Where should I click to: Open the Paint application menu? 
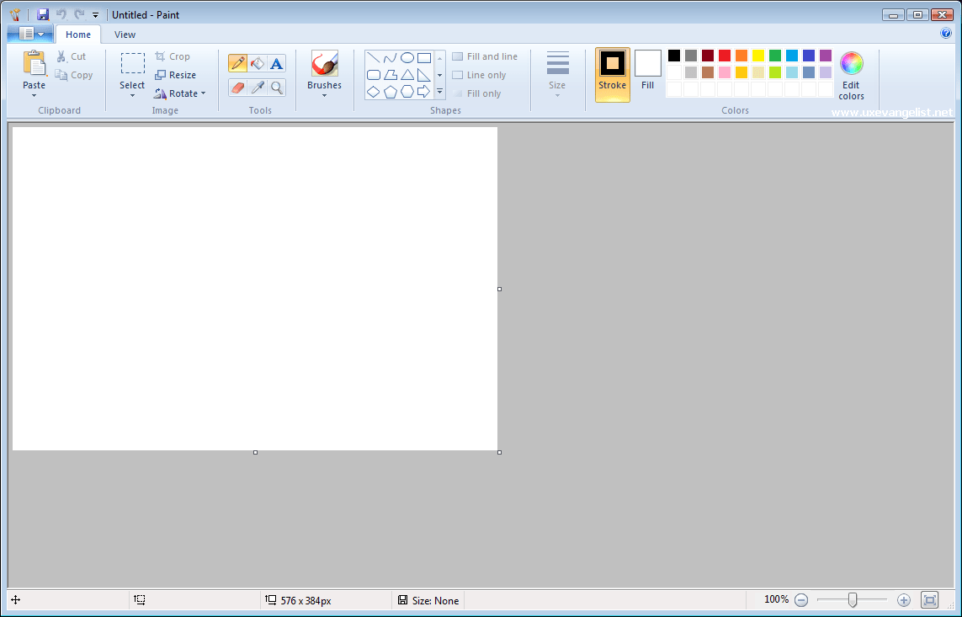pyautogui.click(x=28, y=34)
